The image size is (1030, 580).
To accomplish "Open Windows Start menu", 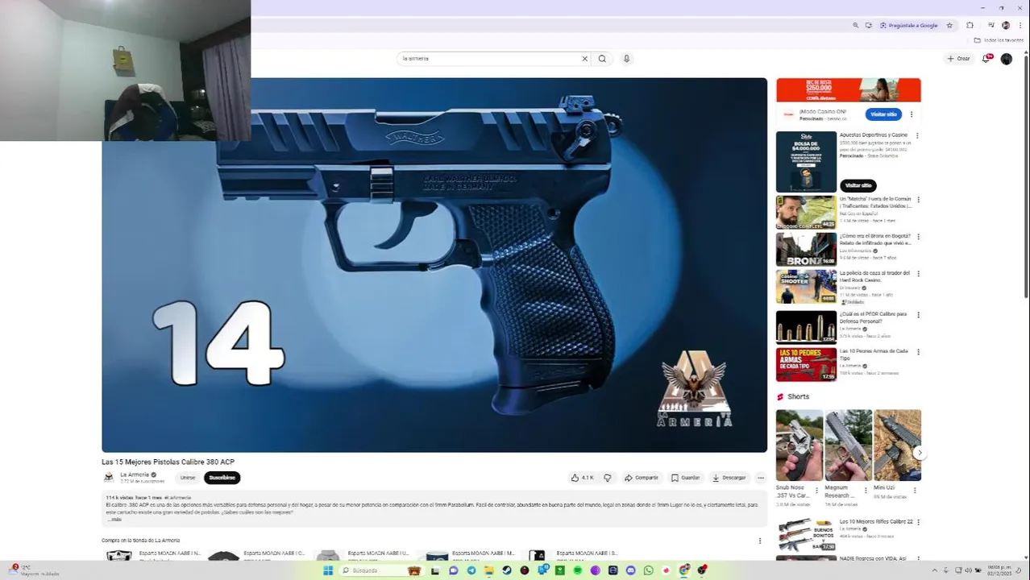I will pyautogui.click(x=328, y=570).
